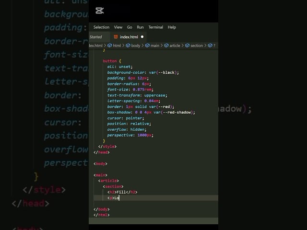Image resolution: width=307 pixels, height=230 pixels.
Task: Click the '<h2>Fill</h2>' line
Action: coord(122,192)
